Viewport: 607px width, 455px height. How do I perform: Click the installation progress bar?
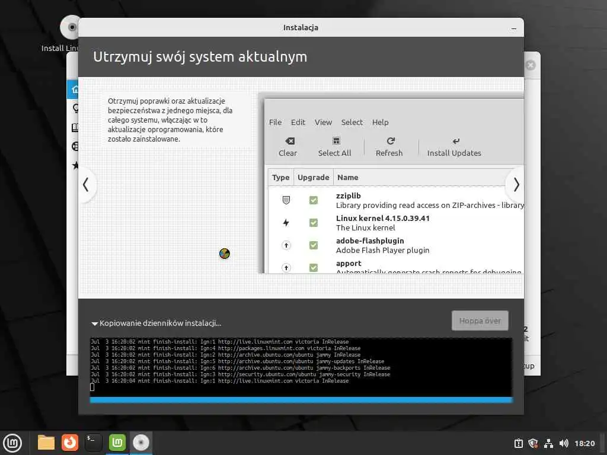(301, 400)
